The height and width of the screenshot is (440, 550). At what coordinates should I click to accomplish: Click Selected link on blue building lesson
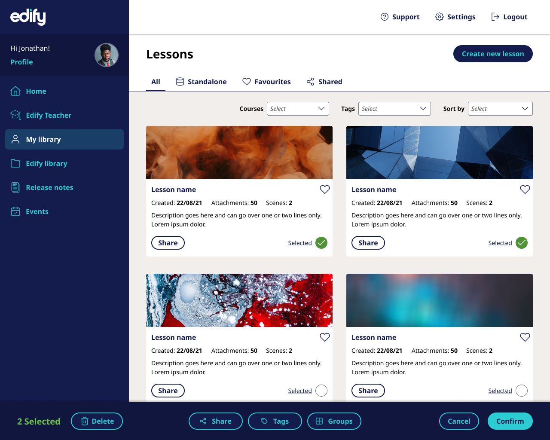tap(500, 243)
